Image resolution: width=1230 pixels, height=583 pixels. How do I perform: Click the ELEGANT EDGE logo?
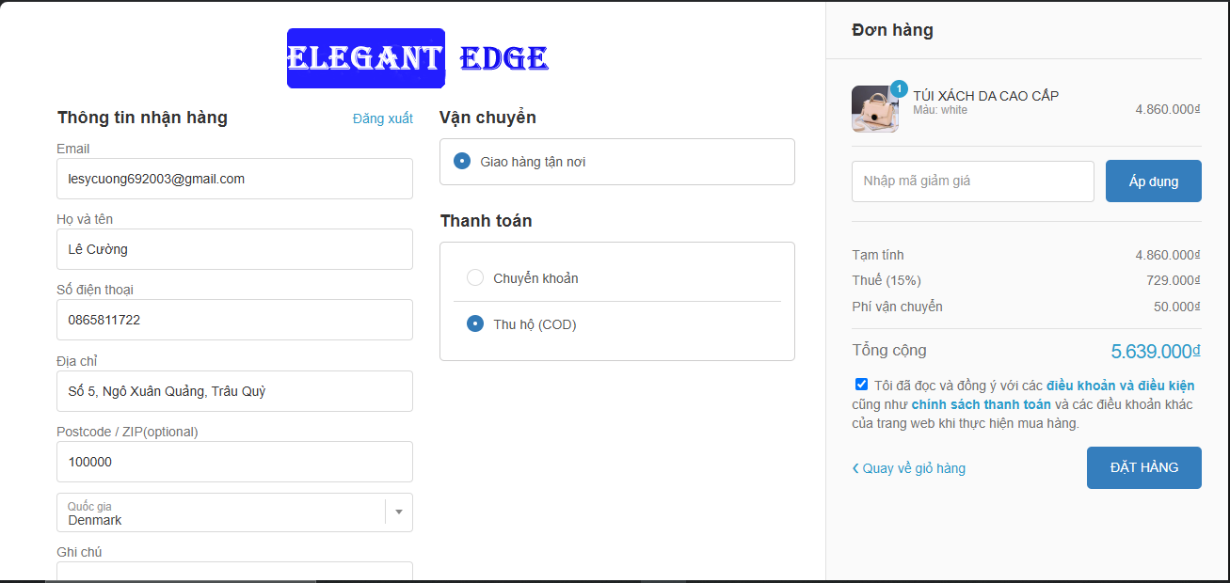click(418, 57)
